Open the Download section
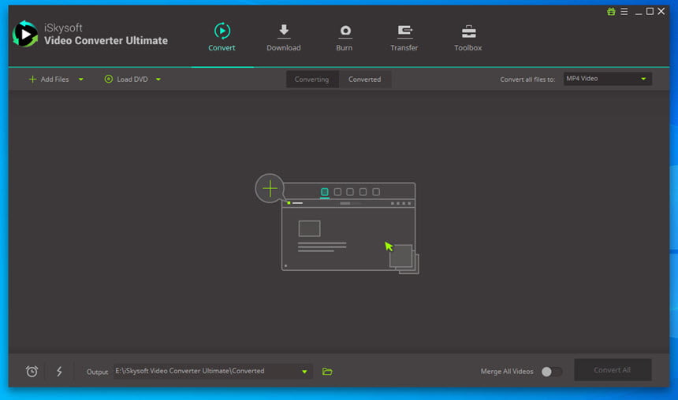This screenshot has width=678, height=400. [x=284, y=37]
